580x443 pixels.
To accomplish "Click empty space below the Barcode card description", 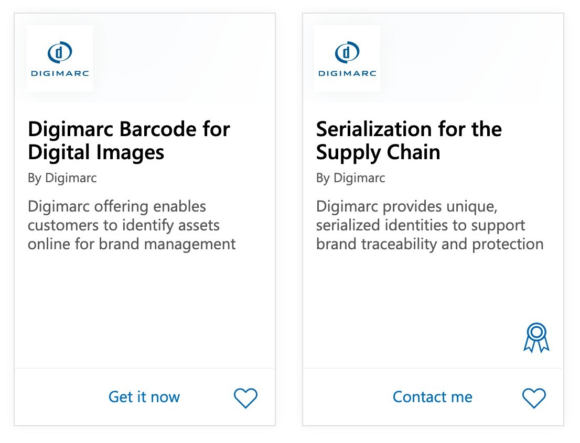I will [x=144, y=309].
